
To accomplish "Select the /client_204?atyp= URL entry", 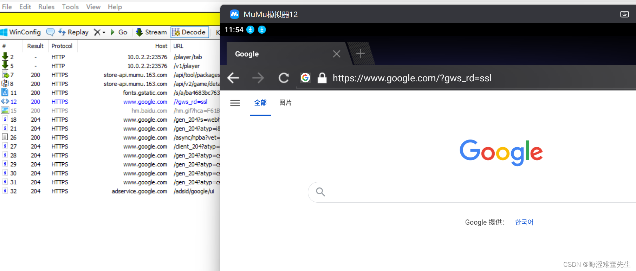I will (196, 147).
